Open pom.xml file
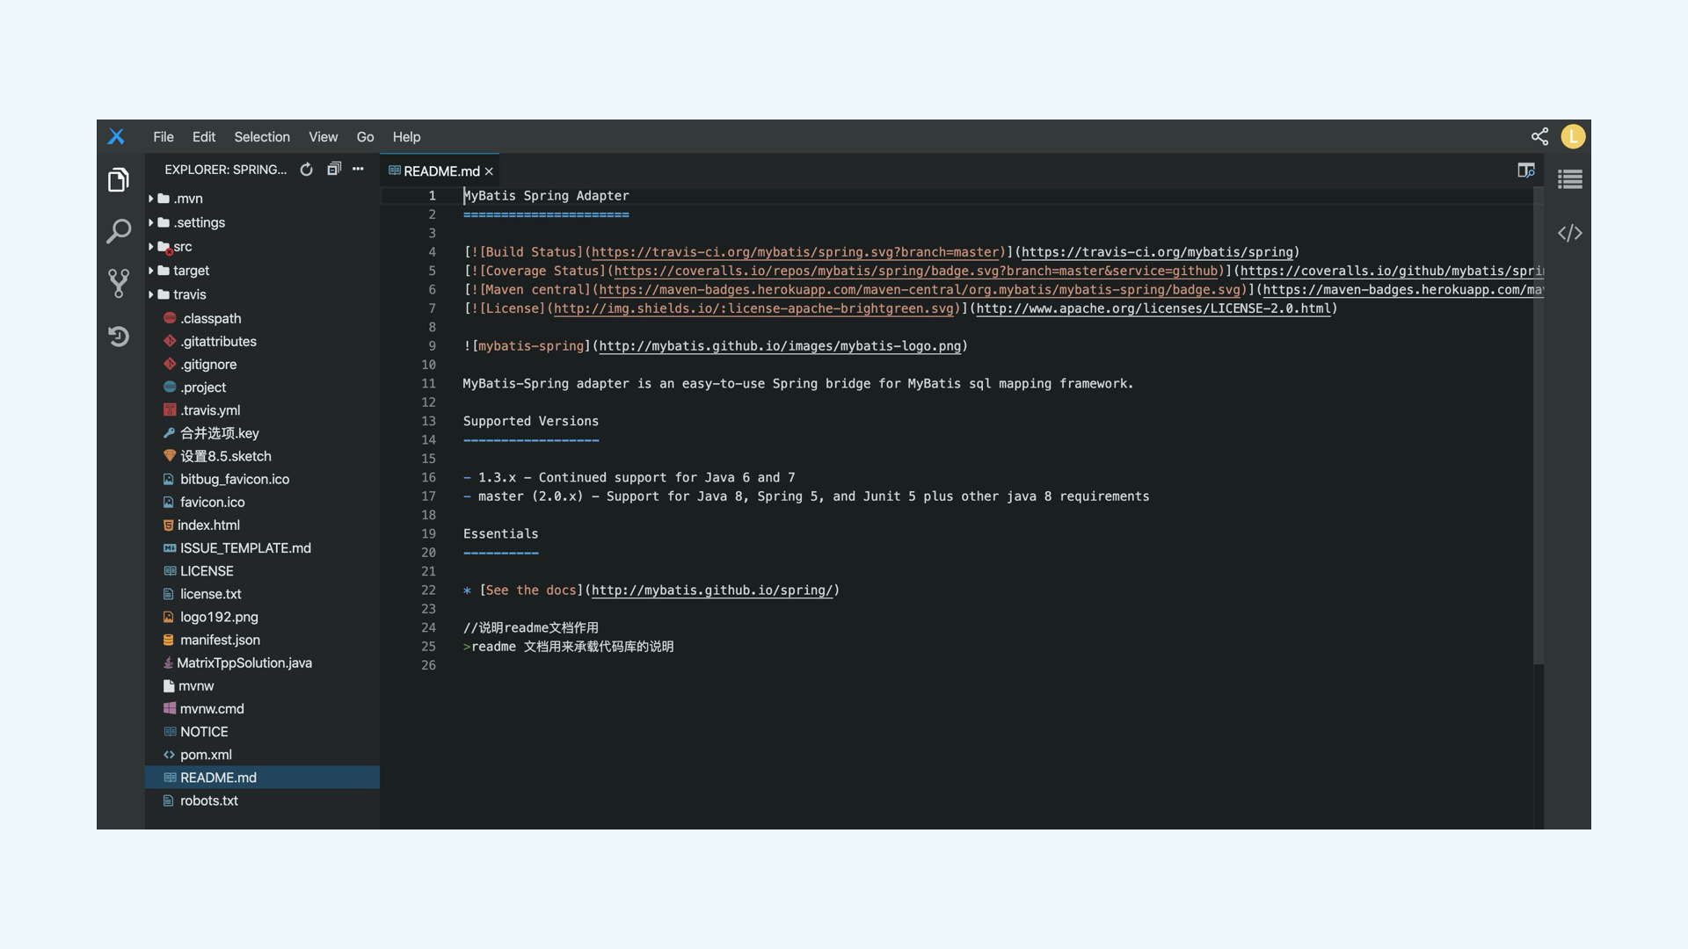Image resolution: width=1688 pixels, height=949 pixels. 262,754
